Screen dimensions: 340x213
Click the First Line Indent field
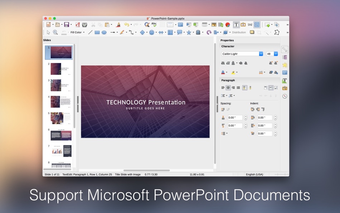click(264, 133)
